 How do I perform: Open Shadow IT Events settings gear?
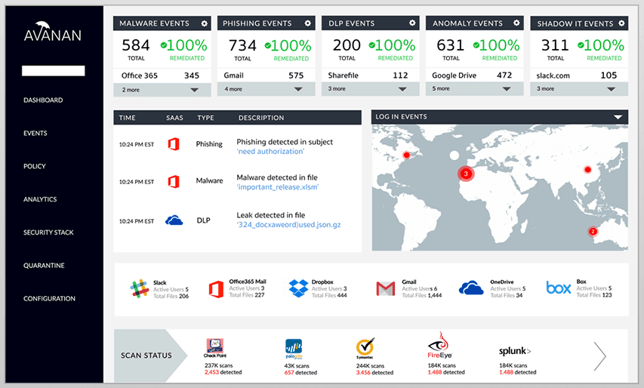click(621, 23)
